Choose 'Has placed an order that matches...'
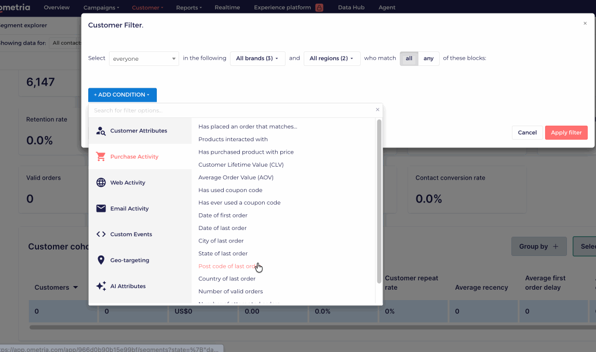The height and width of the screenshot is (352, 596). 248,127
